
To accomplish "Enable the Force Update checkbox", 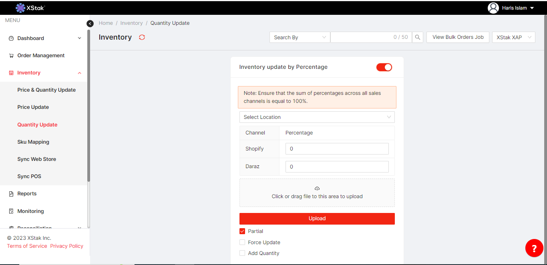I will (242, 242).
